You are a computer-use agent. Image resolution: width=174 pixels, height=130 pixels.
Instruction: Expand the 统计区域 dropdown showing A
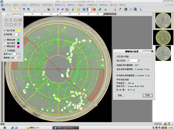pyautogui.click(x=138, y=60)
